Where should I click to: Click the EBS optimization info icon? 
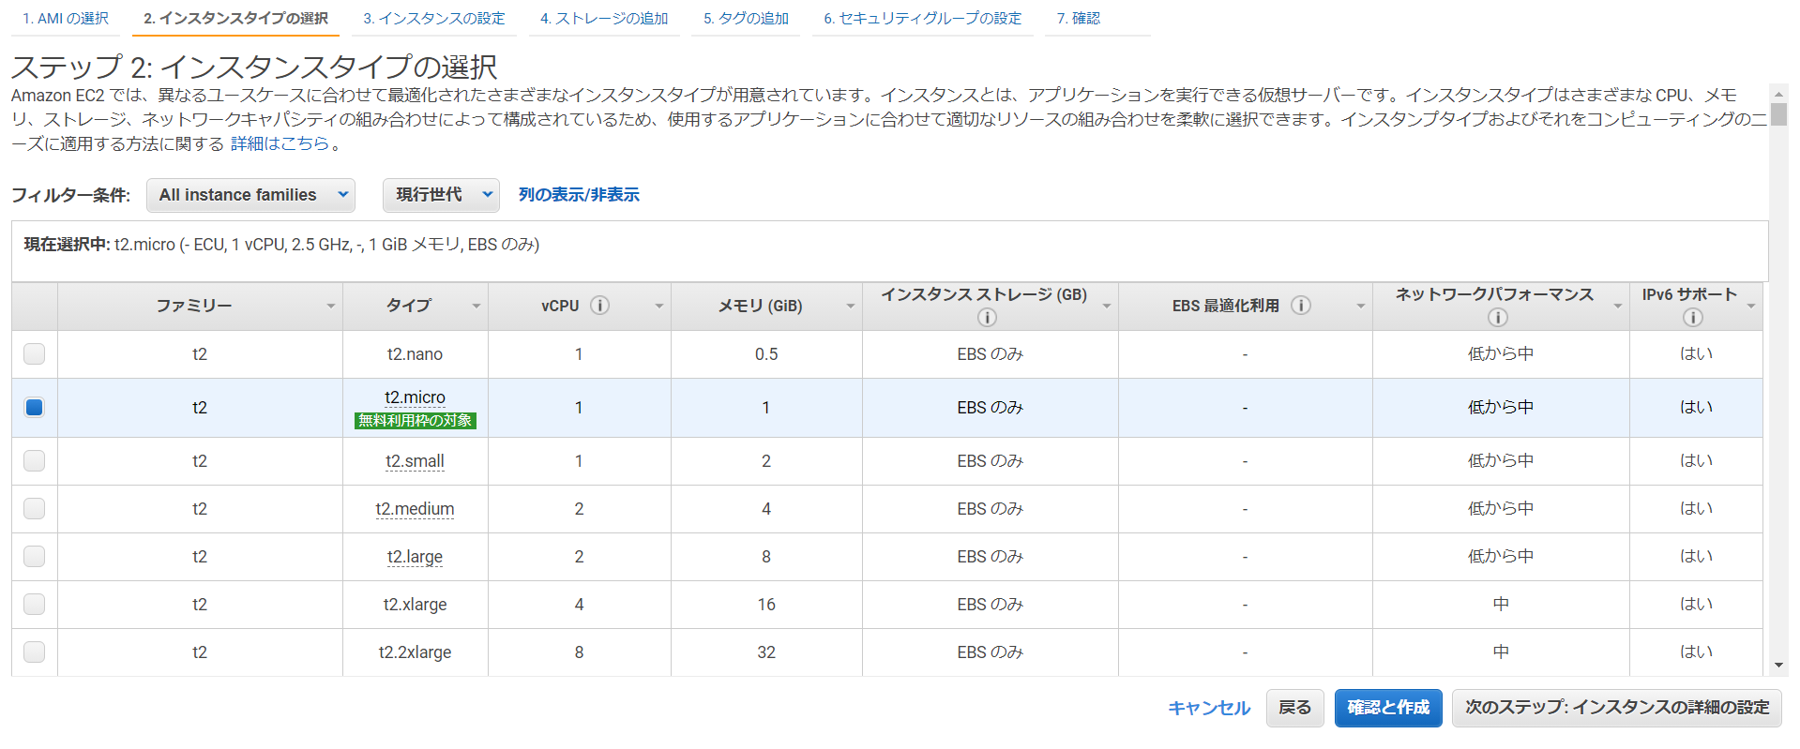pyautogui.click(x=1301, y=306)
